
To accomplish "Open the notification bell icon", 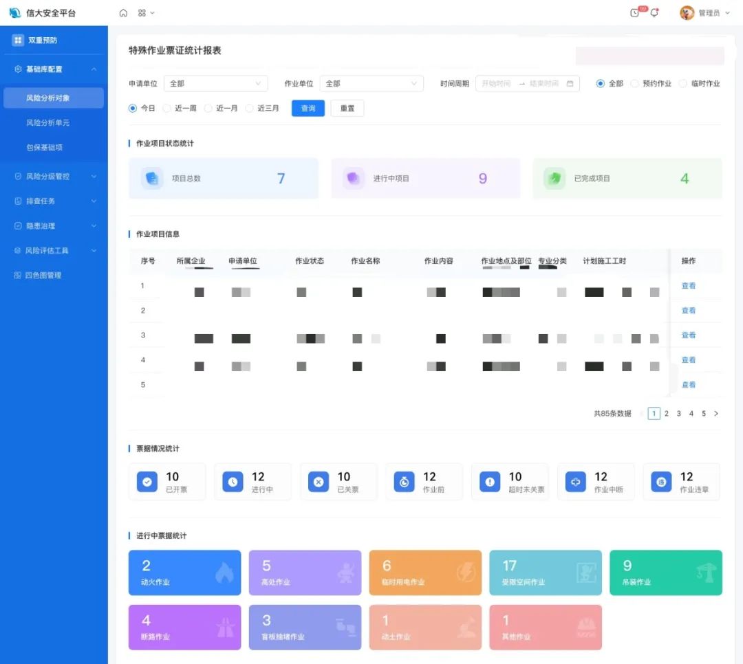I will point(654,13).
